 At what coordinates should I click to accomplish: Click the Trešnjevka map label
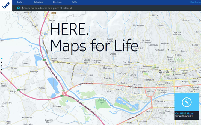click(x=149, y=80)
